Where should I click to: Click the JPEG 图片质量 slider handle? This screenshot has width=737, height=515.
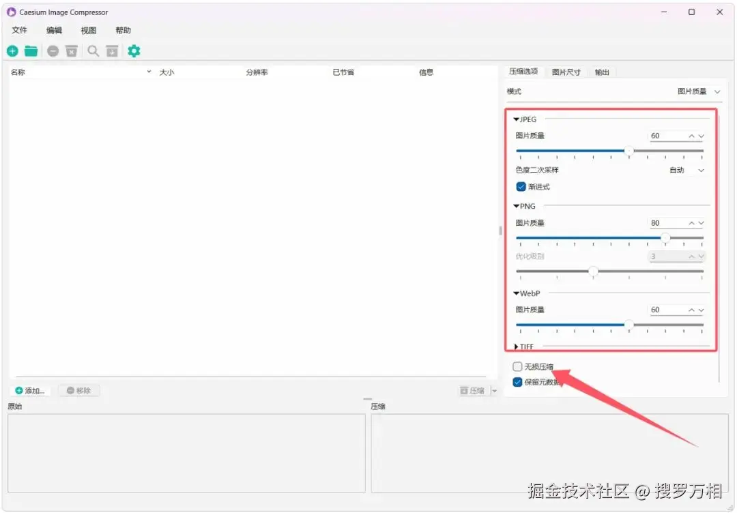pyautogui.click(x=629, y=151)
